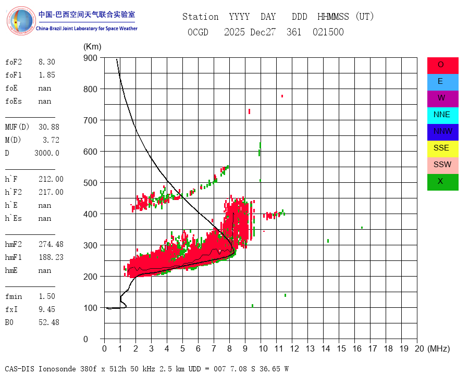Screen dimensions: 469x375
Task: Click the CAS-DIS Ionosonde footer text
Action: tap(147, 369)
